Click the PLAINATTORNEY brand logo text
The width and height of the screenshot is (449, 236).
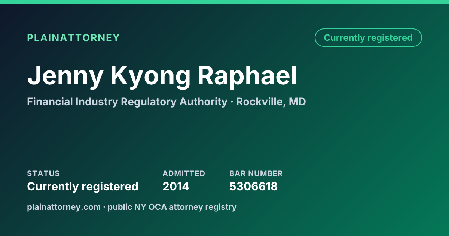73,38
